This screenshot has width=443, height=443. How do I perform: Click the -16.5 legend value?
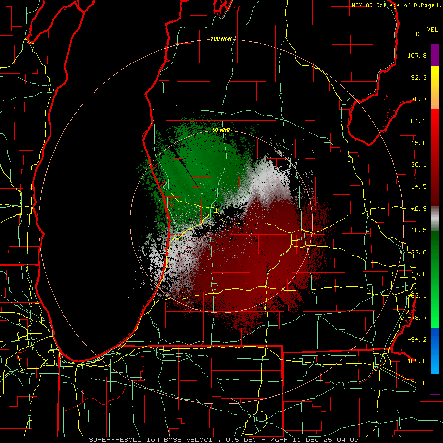[x=417, y=230]
